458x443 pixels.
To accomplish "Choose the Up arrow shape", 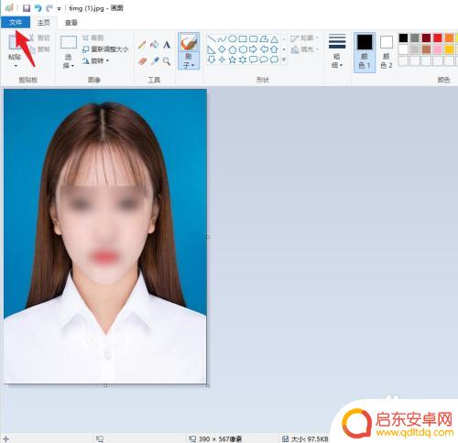I will click(x=275, y=49).
